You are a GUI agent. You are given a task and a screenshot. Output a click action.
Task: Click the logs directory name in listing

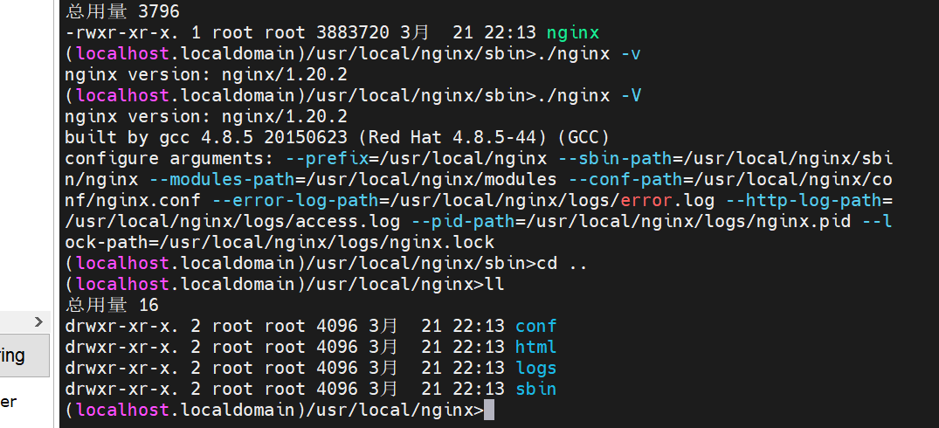point(535,369)
